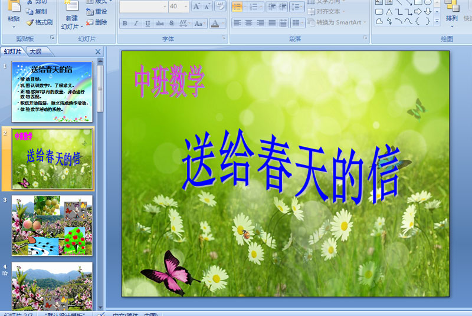Click the 送给春天的信 title on slide
472x316 pixels.
pyautogui.click(x=291, y=167)
